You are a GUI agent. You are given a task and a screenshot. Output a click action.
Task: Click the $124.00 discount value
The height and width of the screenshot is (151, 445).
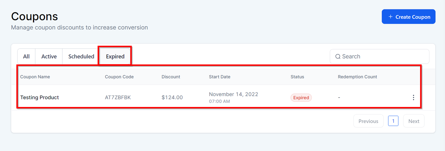(172, 98)
